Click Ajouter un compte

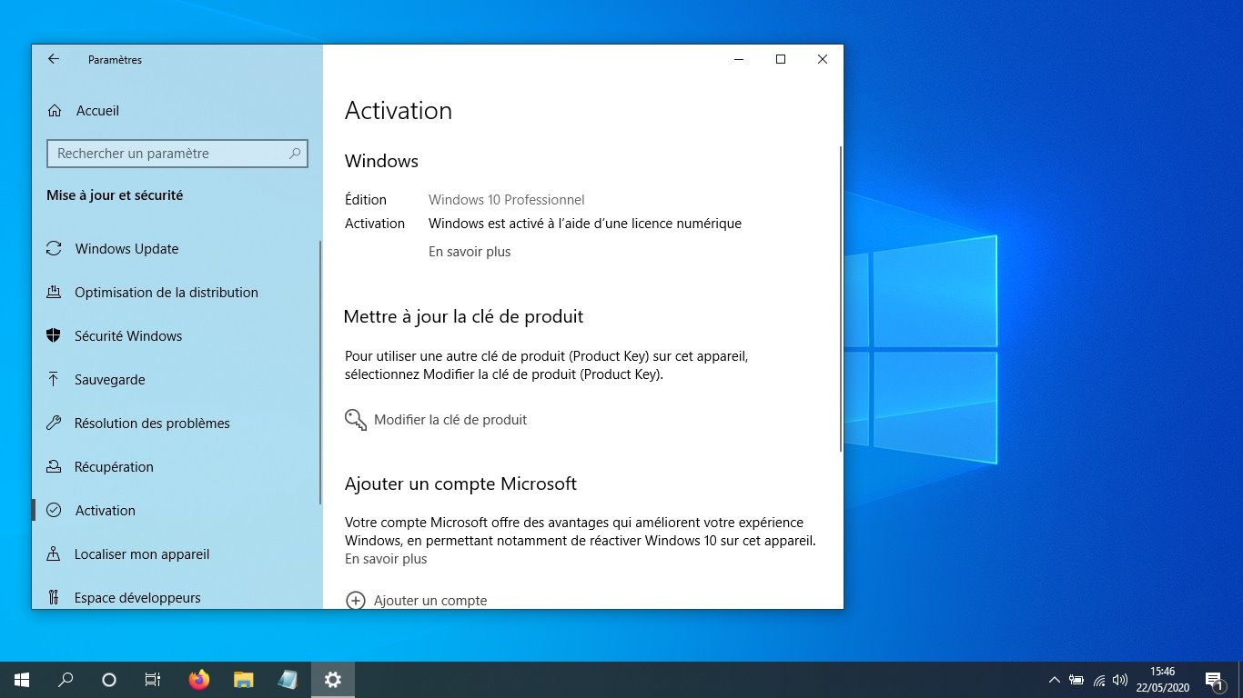[430, 601]
